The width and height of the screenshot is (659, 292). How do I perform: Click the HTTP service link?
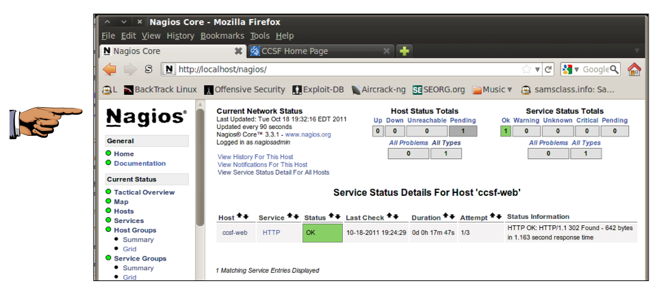click(x=271, y=233)
